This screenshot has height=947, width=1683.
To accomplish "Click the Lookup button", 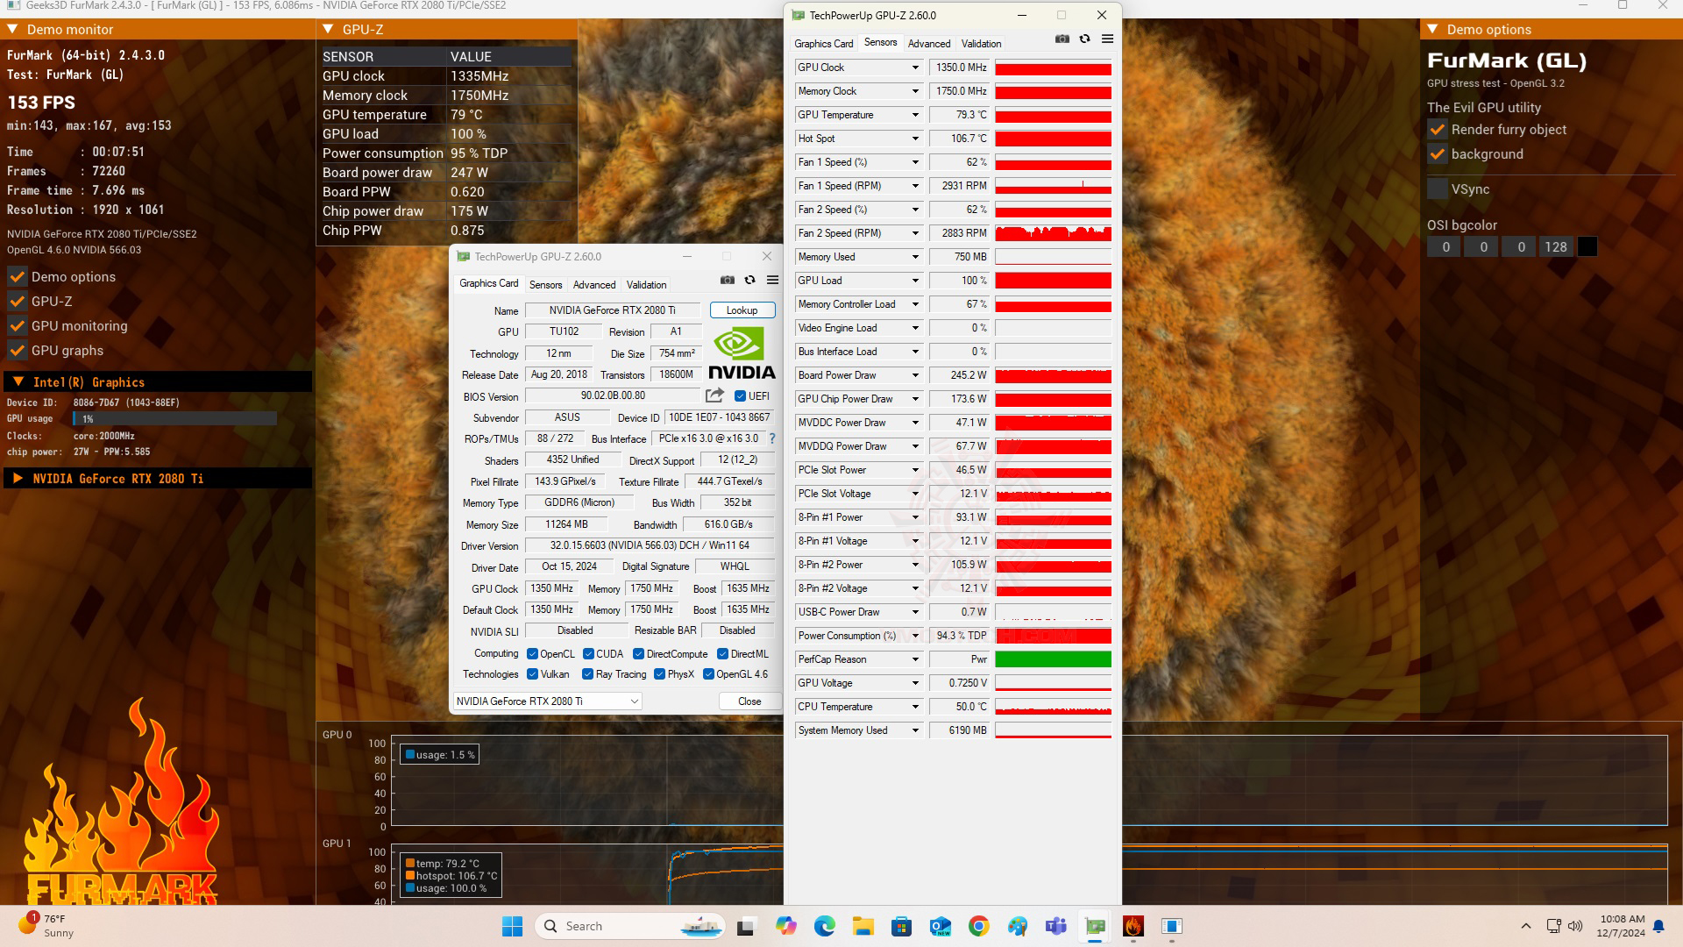I will point(742,310).
